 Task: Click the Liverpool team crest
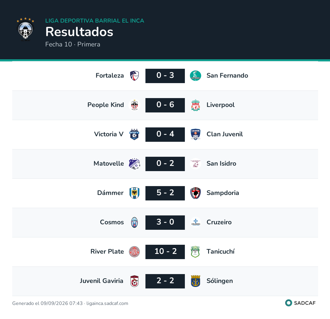pyautogui.click(x=196, y=105)
